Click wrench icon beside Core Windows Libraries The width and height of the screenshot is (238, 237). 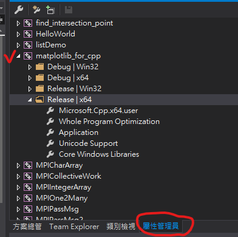tap(50, 154)
